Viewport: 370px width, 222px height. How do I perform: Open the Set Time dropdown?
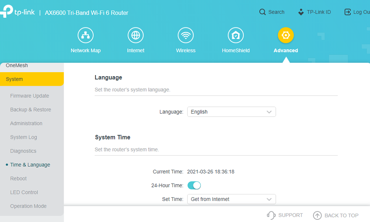pyautogui.click(x=232, y=199)
